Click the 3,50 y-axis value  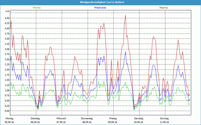7,39
